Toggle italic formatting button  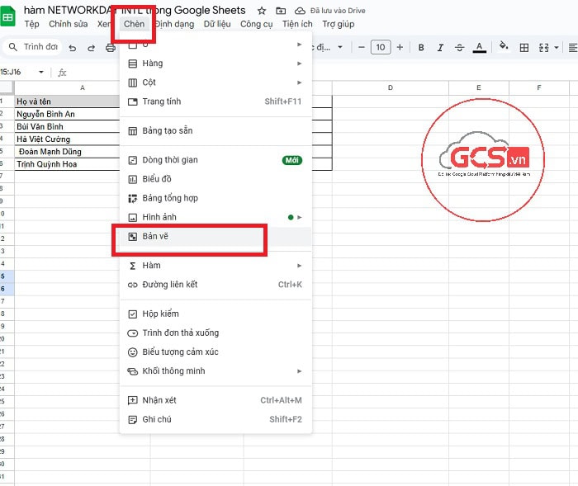(x=441, y=47)
